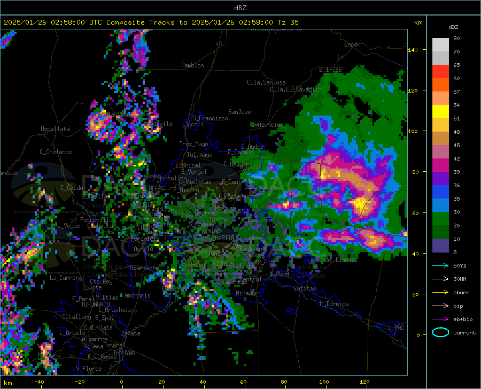The width and height of the screenshot is (481, 389).
Task: Click the 'L_Vegas' map label
Action: (x=68, y=226)
